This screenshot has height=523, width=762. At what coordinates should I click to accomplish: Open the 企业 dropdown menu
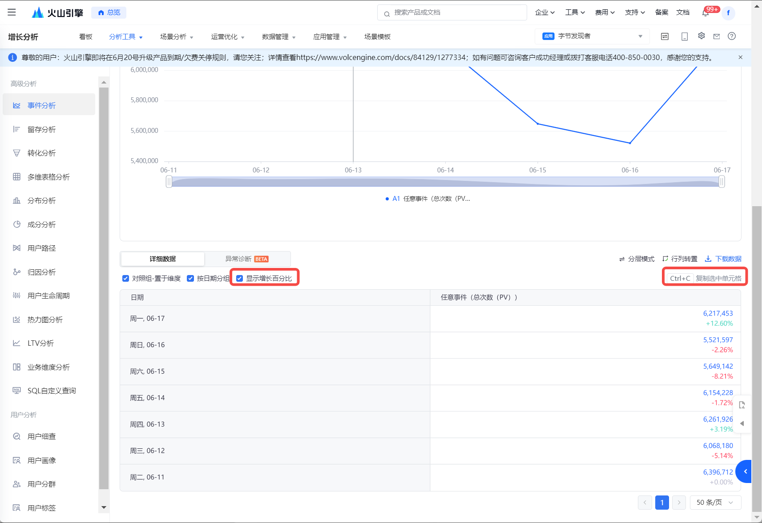[x=545, y=12]
